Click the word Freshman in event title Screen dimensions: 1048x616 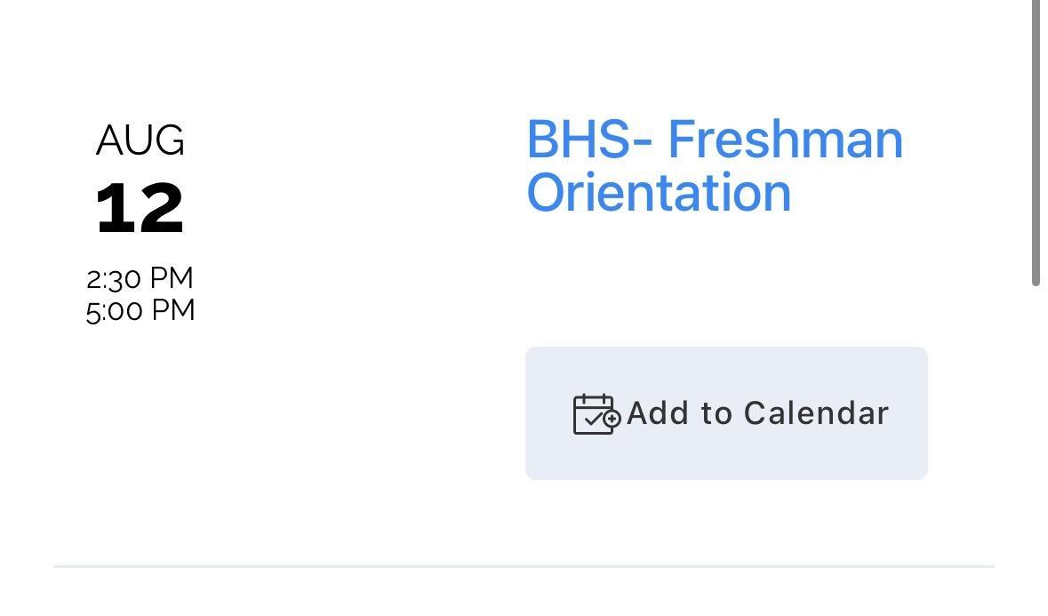pyautogui.click(x=785, y=140)
